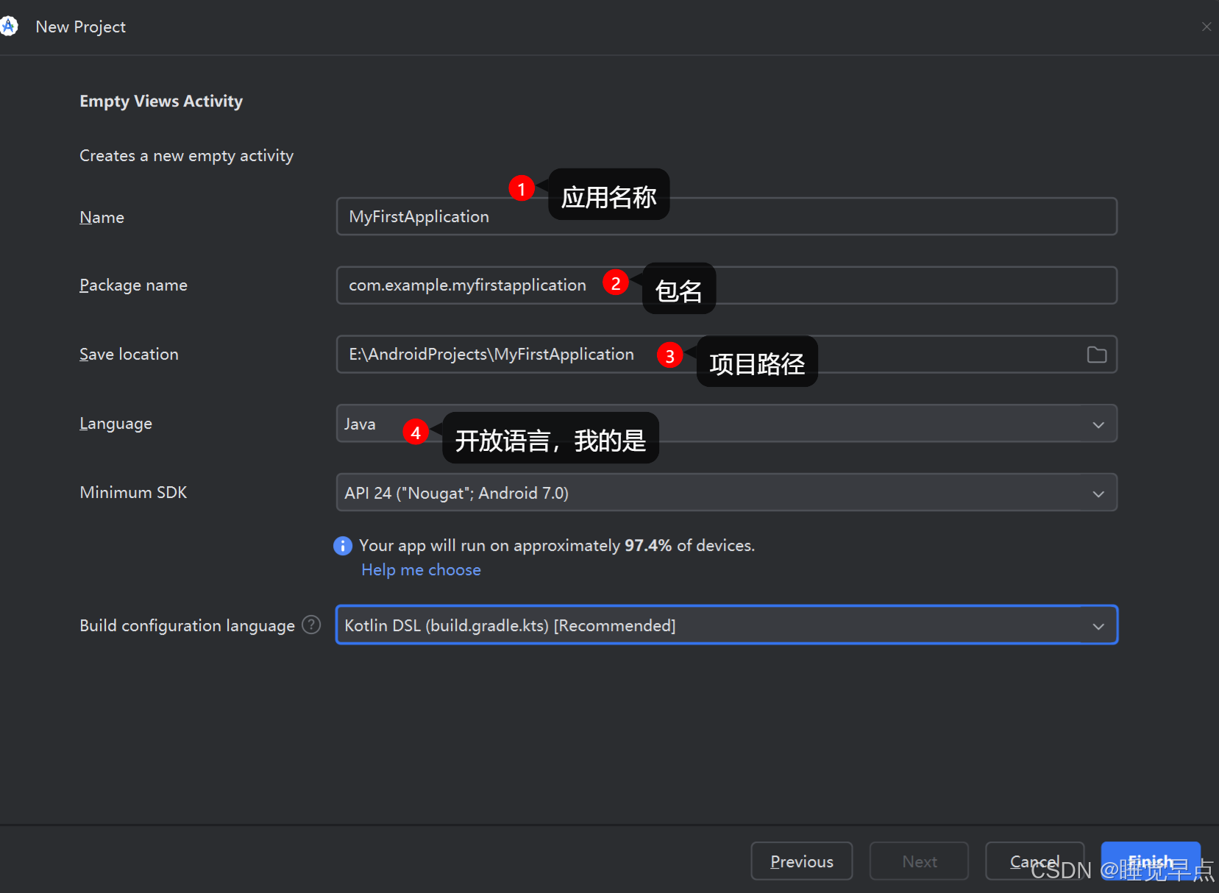Click the Previous button

[x=801, y=861]
